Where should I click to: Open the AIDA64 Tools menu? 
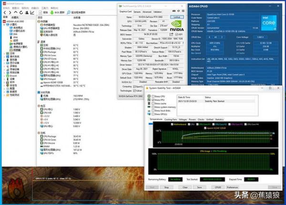pyautogui.click(x=44, y=8)
